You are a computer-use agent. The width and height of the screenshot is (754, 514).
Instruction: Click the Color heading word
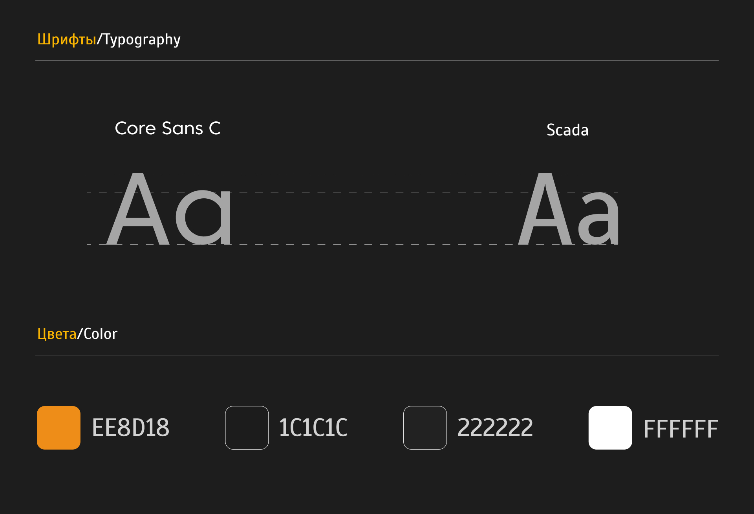[x=101, y=334]
